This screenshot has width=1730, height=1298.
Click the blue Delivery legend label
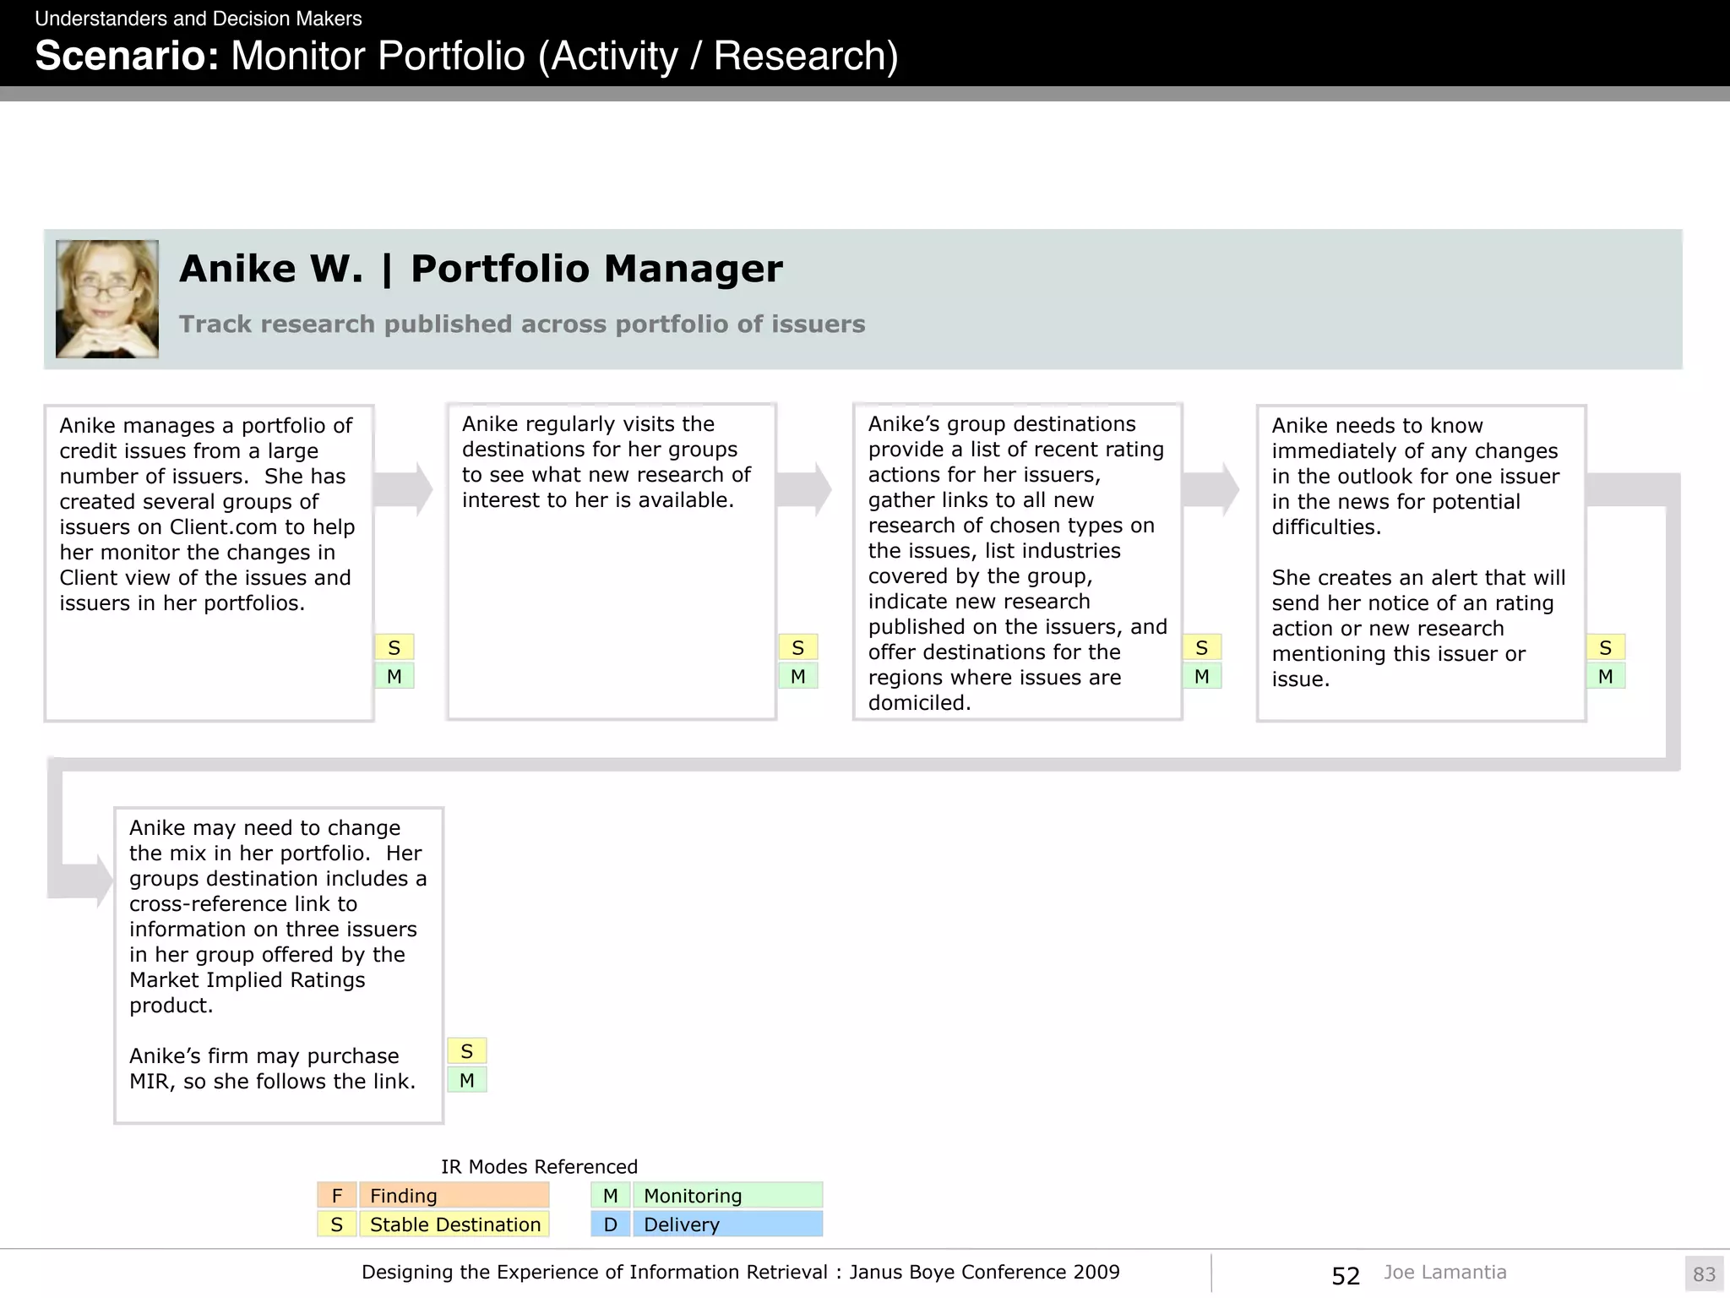pos(728,1224)
